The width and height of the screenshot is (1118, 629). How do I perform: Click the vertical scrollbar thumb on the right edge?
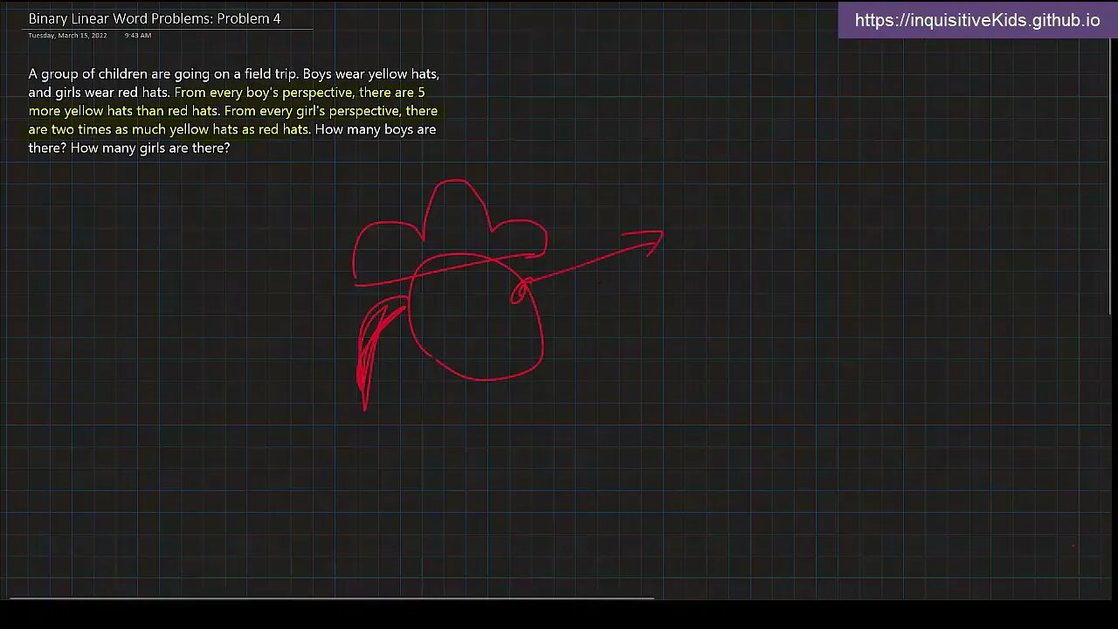pyautogui.click(x=1111, y=175)
